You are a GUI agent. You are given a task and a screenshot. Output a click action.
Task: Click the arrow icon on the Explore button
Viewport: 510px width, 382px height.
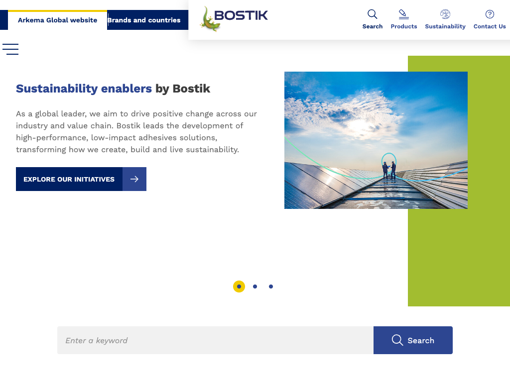tap(134, 179)
